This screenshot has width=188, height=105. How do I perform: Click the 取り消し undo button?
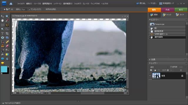[x=141, y=3]
